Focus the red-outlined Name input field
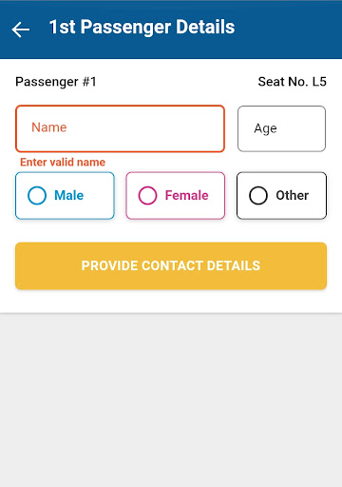This screenshot has height=487, width=342. pyautogui.click(x=120, y=128)
